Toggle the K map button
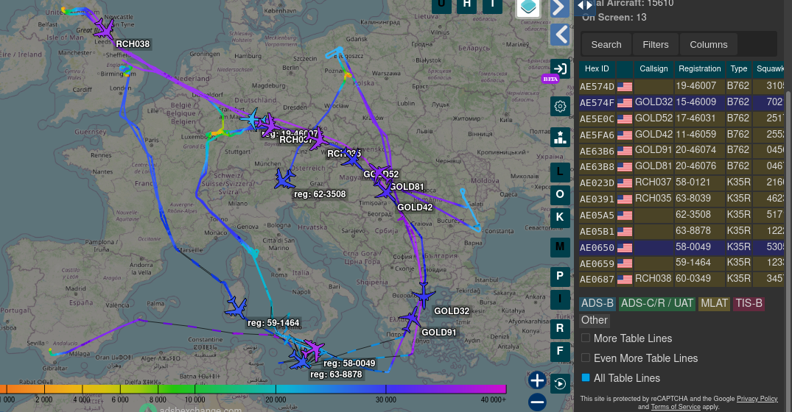792x412 pixels. (x=560, y=217)
